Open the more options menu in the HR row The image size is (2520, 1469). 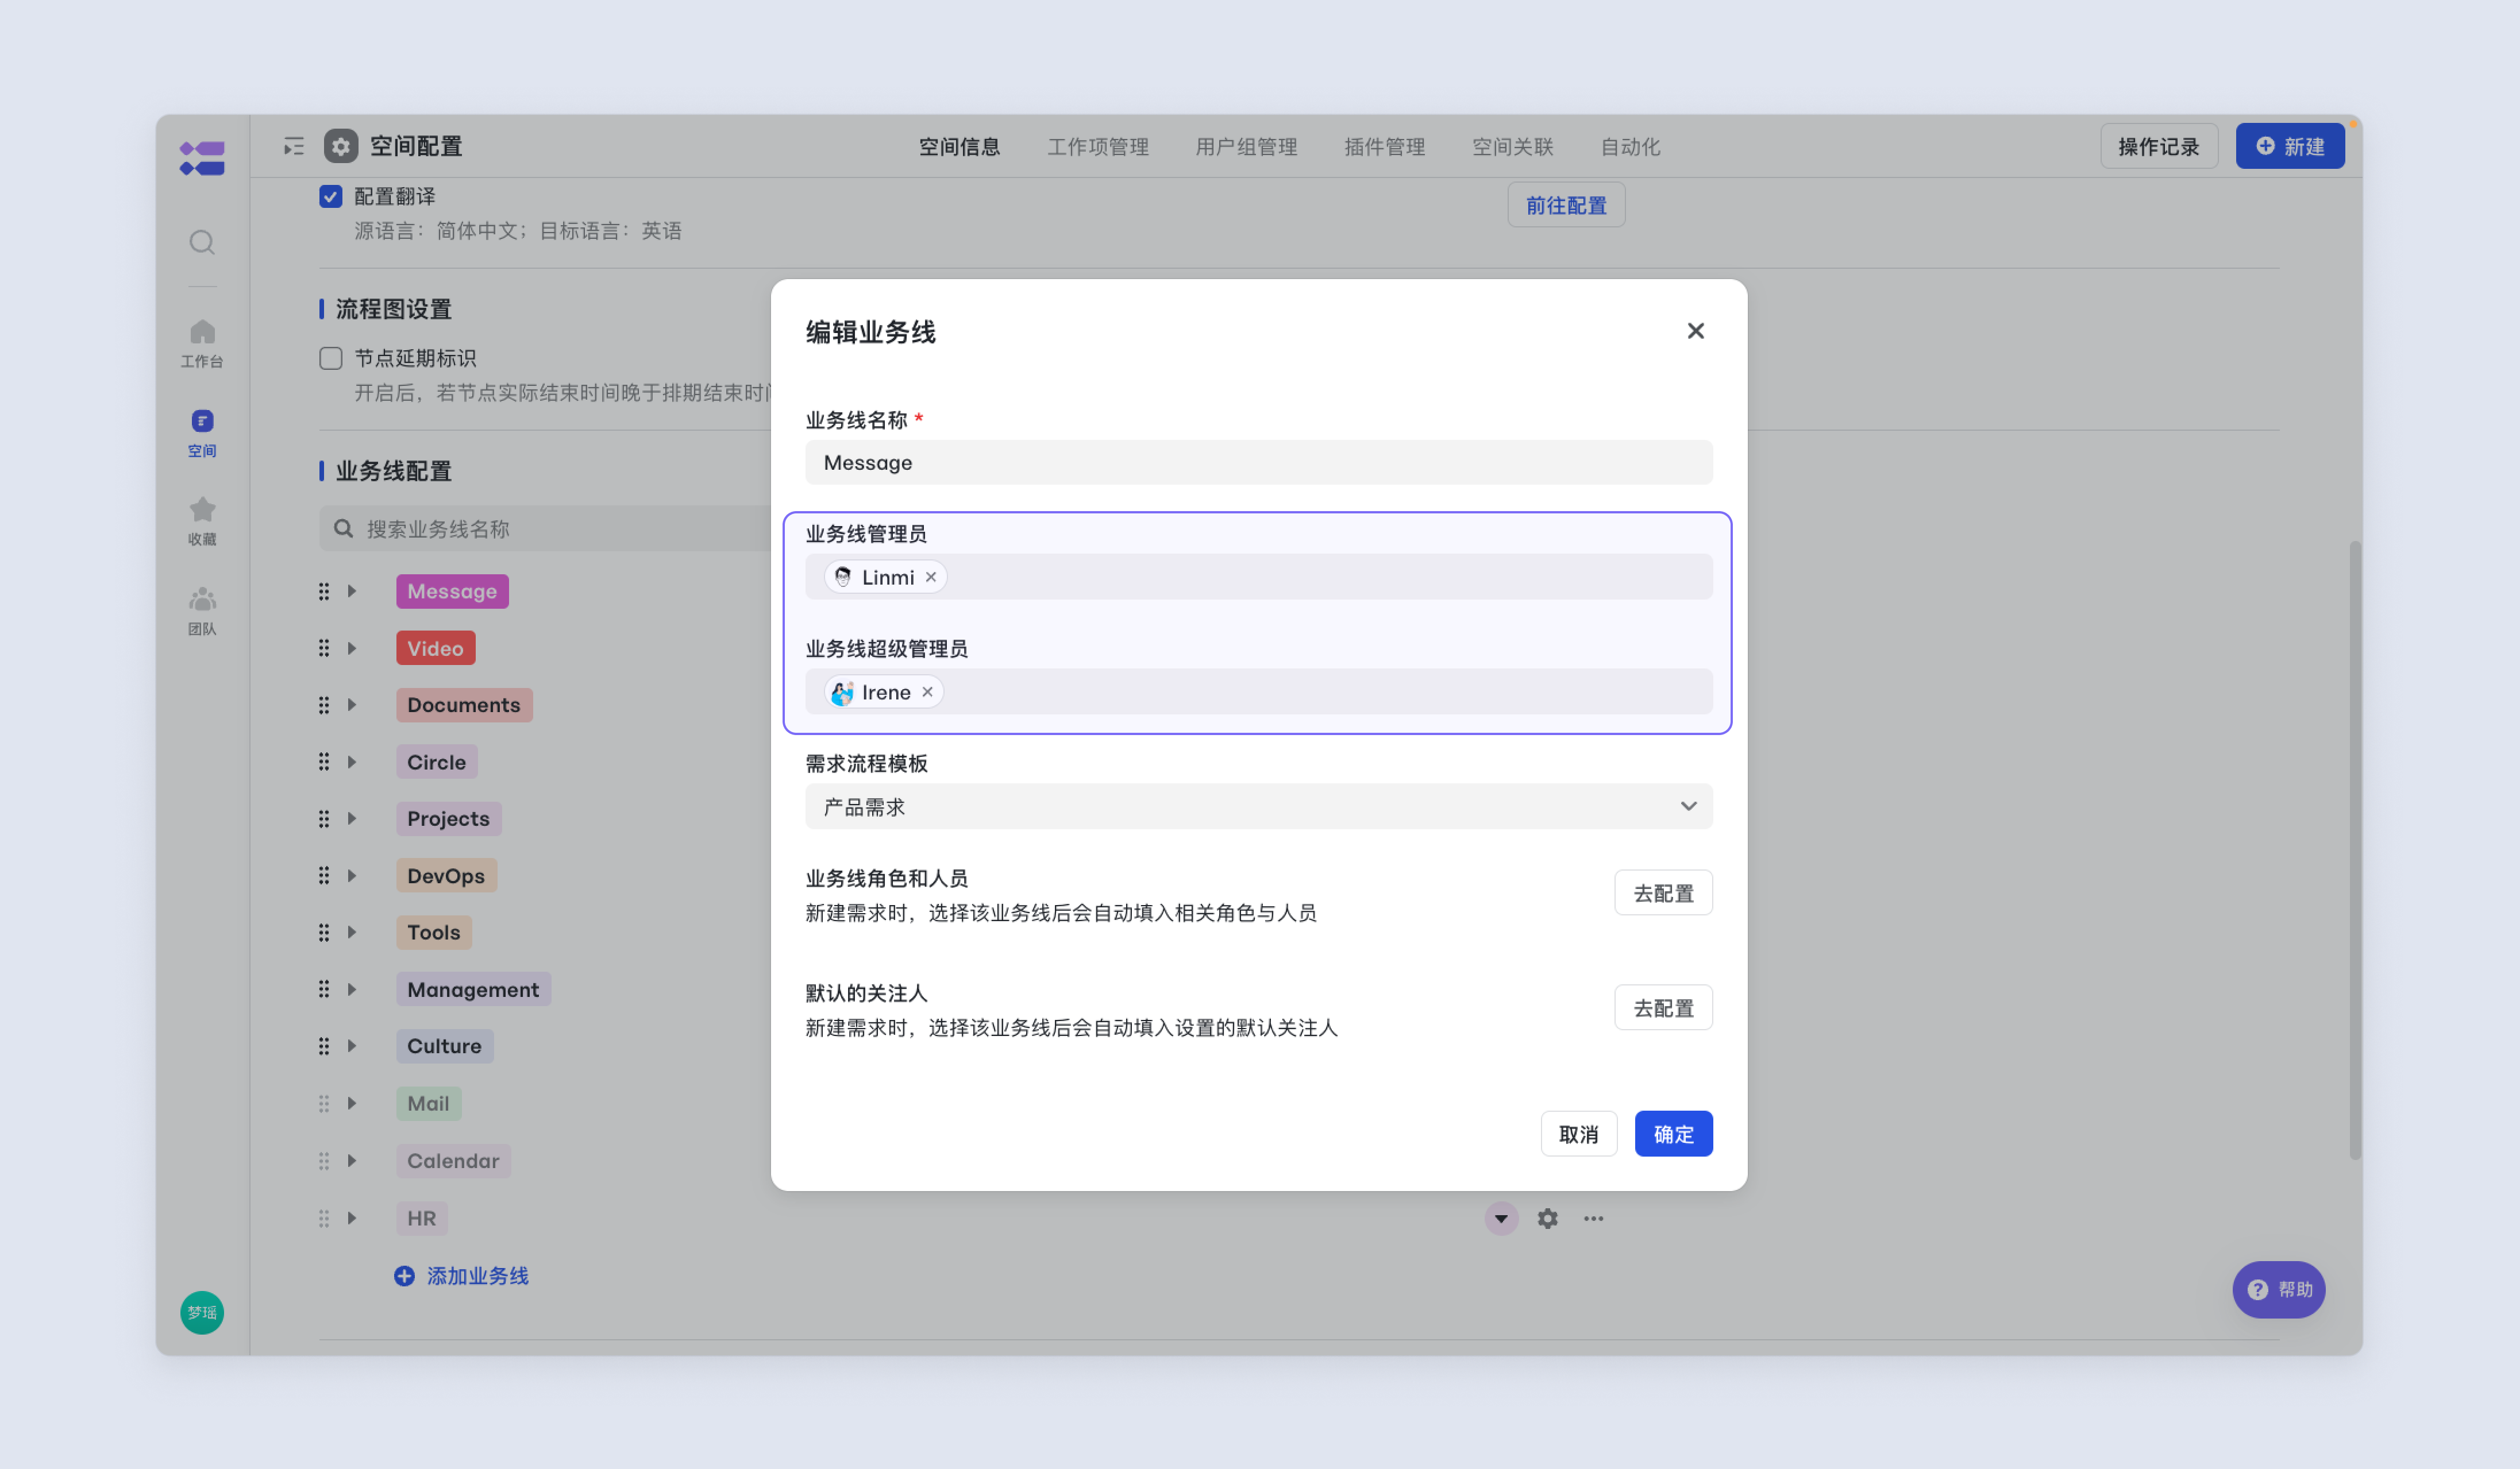(1593, 1218)
